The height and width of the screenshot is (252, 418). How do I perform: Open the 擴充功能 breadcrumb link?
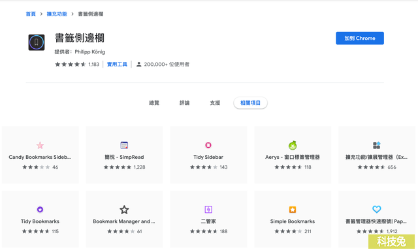click(x=57, y=14)
